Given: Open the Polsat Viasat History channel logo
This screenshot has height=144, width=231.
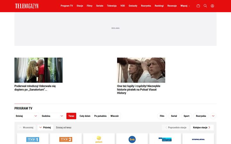Looking at the screenshot, I should 165,139.
